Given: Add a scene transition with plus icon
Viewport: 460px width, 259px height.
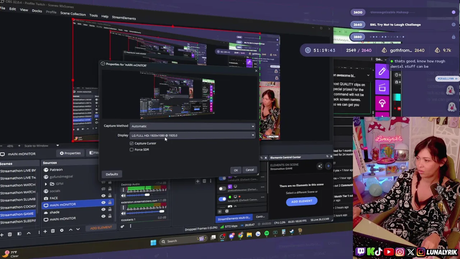Looking at the screenshot, I should point(197,181).
